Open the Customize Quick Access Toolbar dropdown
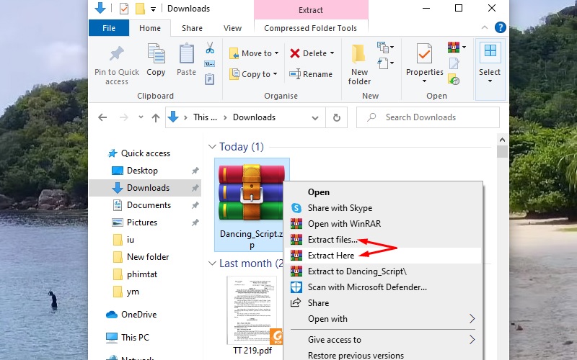577x360 pixels. pyautogui.click(x=153, y=9)
